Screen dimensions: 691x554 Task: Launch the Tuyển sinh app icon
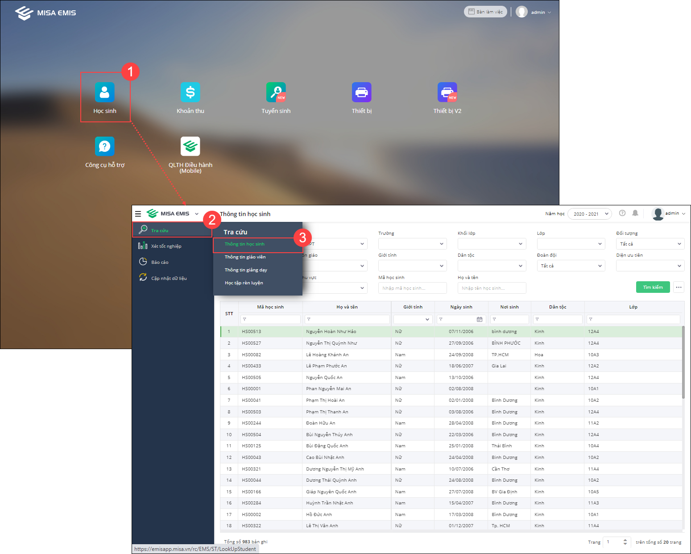(x=276, y=92)
